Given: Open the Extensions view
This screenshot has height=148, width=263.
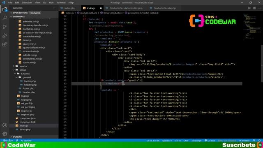Looking at the screenshot, I should [5, 44].
